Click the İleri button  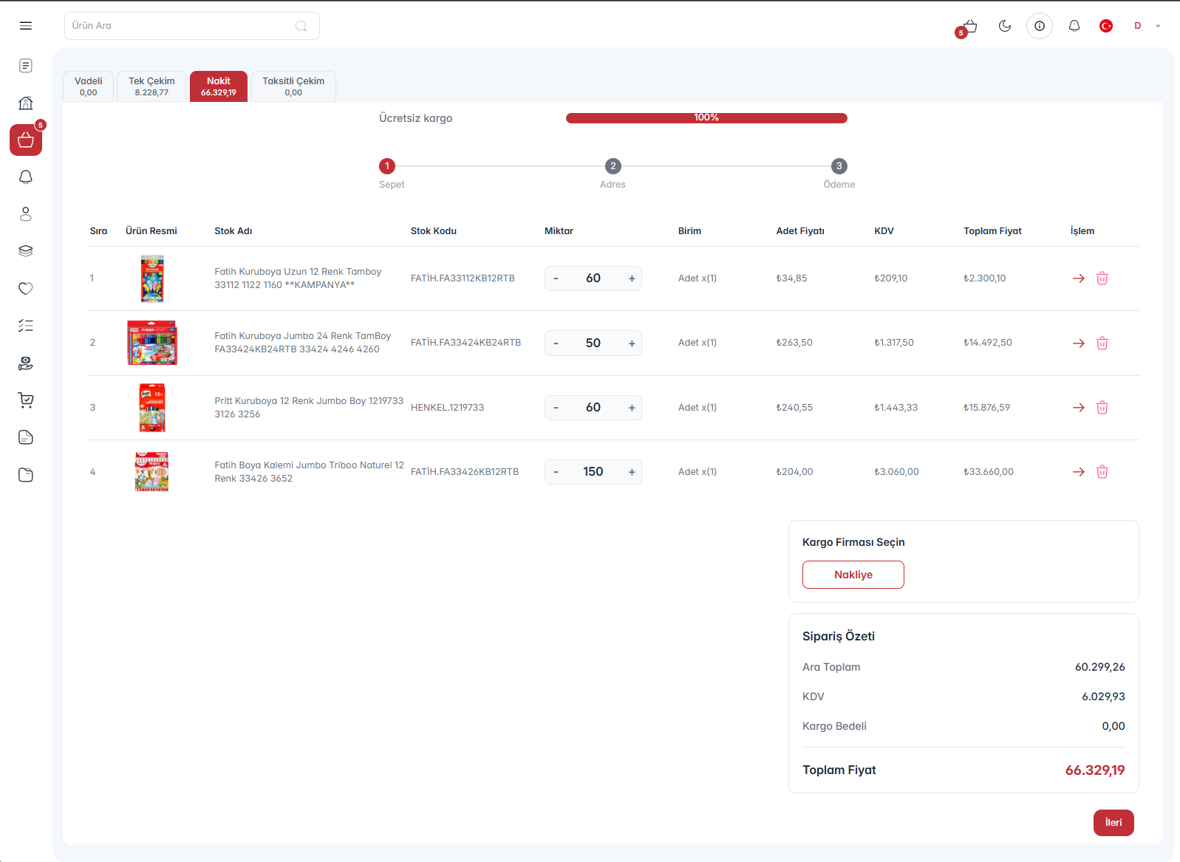click(x=1114, y=823)
